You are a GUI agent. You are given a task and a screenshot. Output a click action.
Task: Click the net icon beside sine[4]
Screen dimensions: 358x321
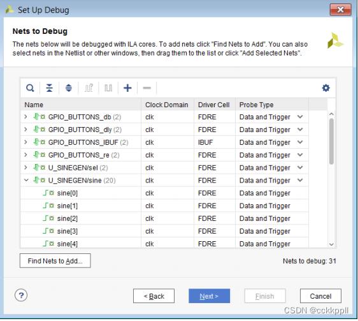pyautogui.click(x=48, y=244)
